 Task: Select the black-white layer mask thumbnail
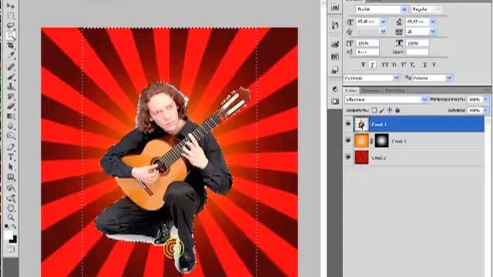tap(381, 141)
